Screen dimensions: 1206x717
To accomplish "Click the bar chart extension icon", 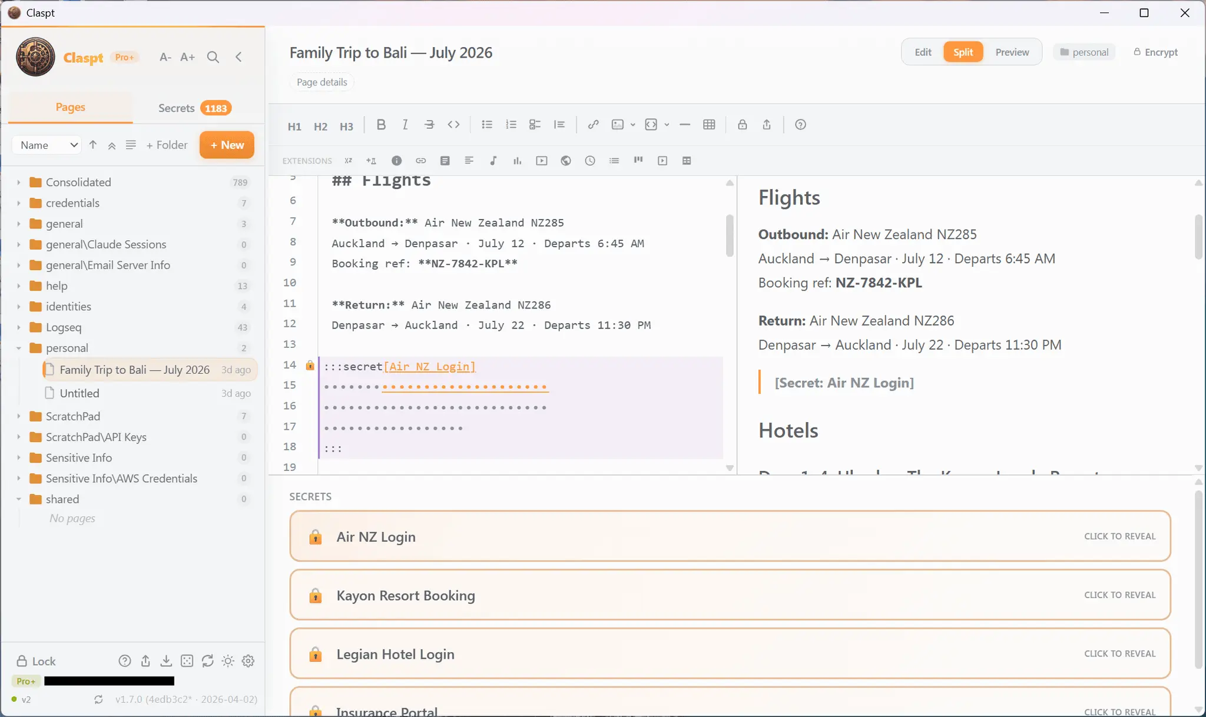I will pyautogui.click(x=517, y=161).
